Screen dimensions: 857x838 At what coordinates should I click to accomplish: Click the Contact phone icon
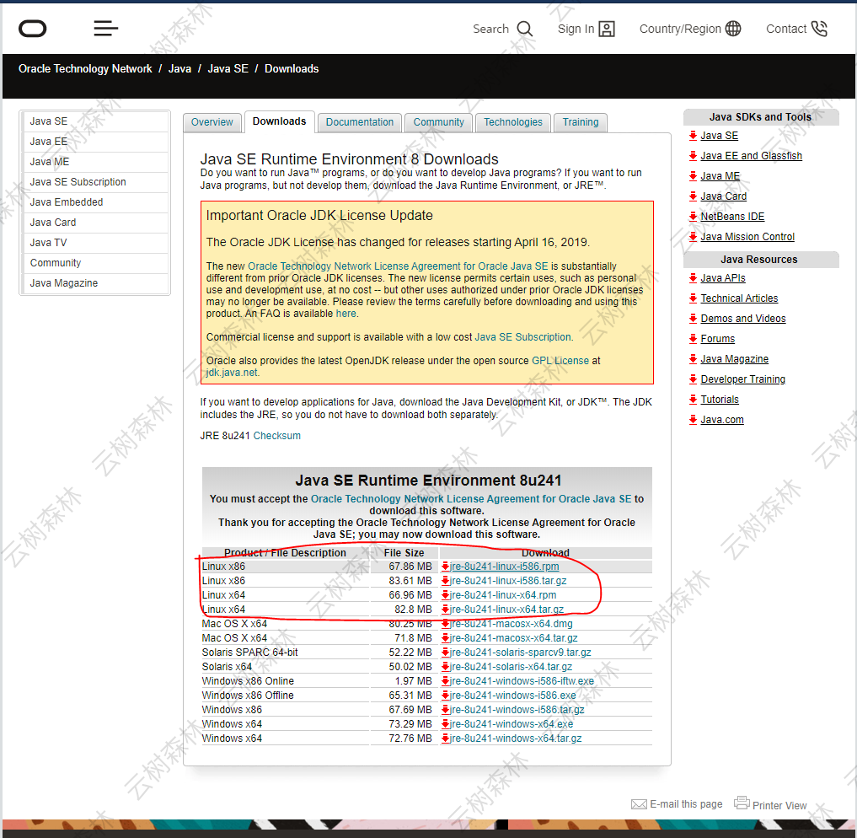tap(819, 29)
